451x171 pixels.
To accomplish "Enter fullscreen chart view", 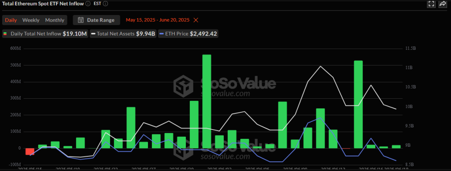I will click(x=431, y=4).
